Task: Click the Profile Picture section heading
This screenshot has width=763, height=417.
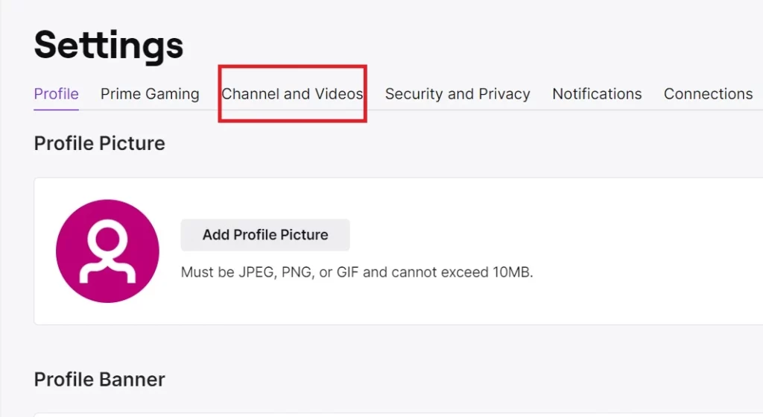Action: point(99,143)
